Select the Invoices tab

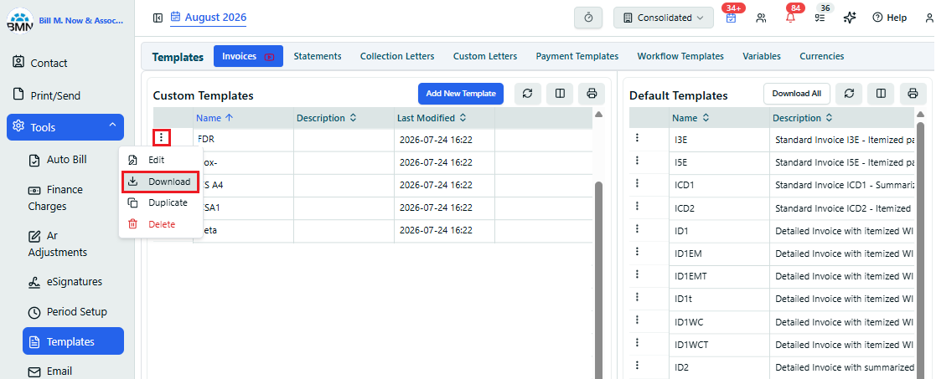pyautogui.click(x=248, y=56)
